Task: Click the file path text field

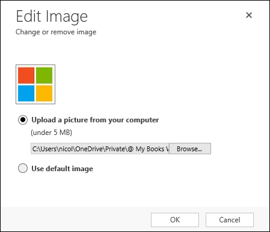Action: 100,149
